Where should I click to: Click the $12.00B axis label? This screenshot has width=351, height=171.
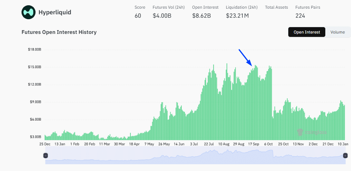(x=34, y=84)
